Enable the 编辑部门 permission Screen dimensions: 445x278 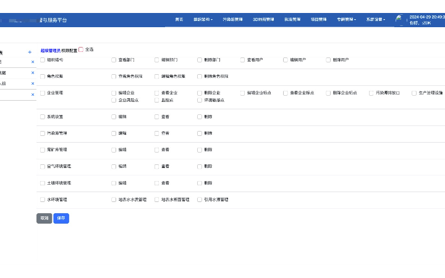pos(156,60)
